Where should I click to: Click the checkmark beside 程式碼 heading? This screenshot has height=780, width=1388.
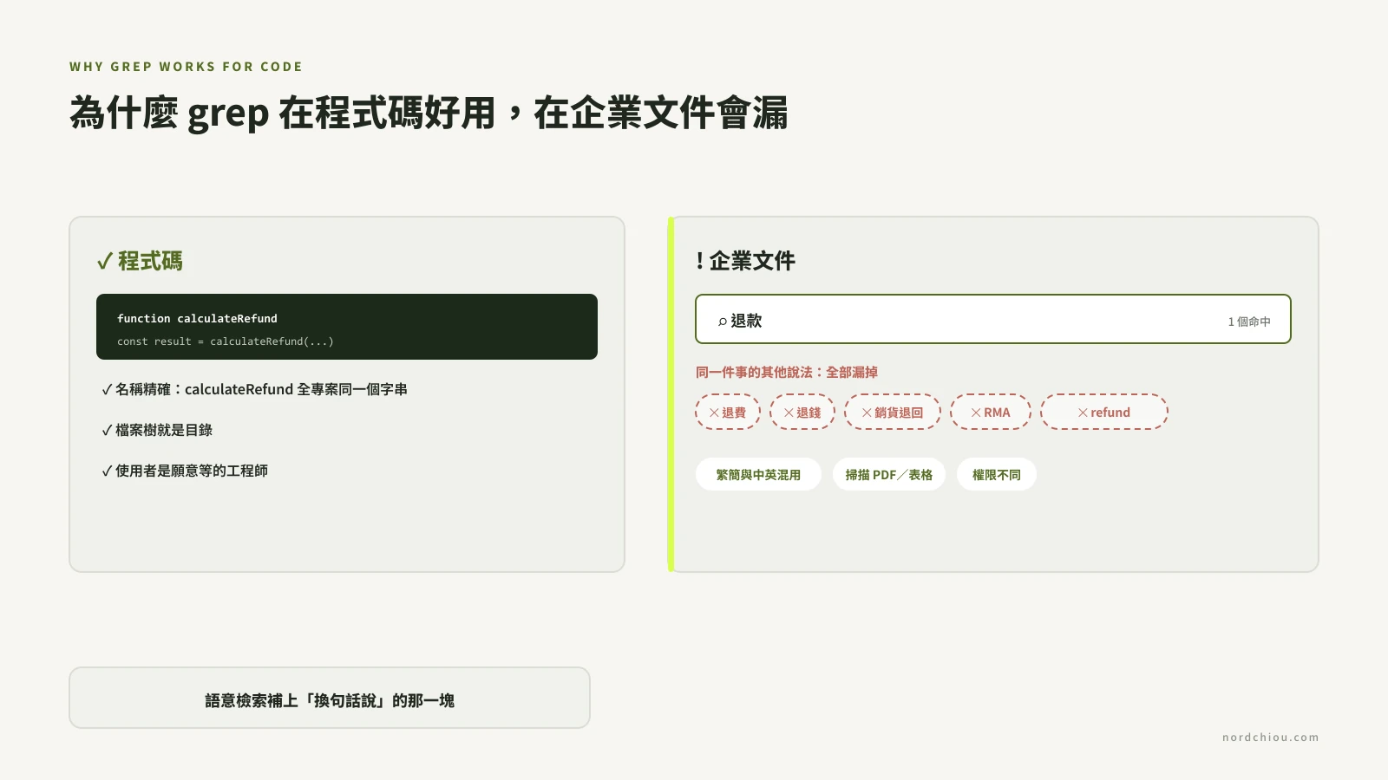point(105,261)
